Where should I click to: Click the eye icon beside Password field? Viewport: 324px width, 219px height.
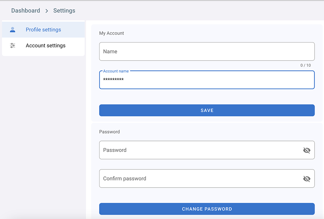[307, 150]
